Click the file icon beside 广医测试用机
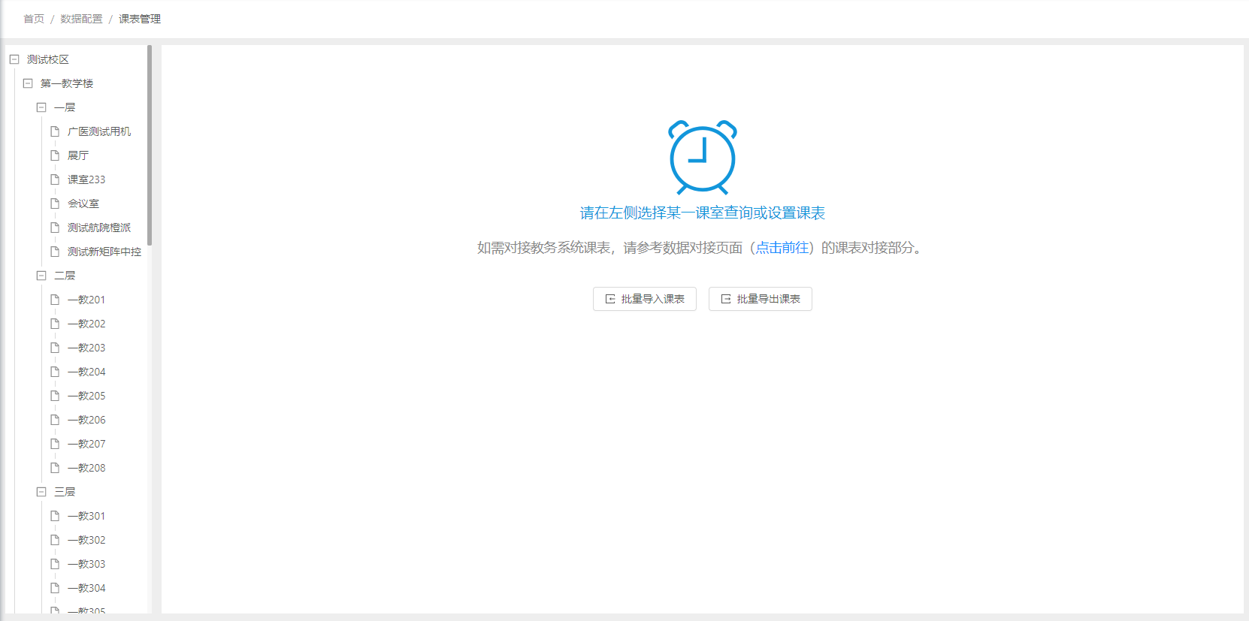 pos(55,131)
